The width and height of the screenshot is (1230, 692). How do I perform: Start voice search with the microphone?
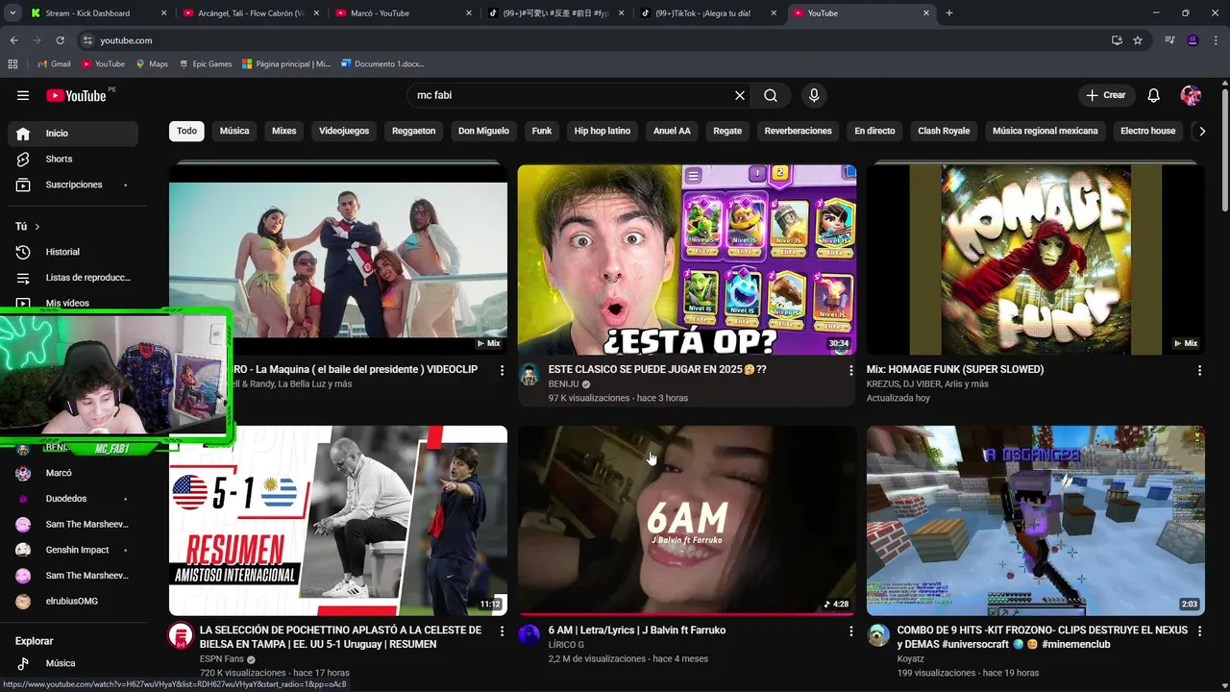tap(814, 95)
